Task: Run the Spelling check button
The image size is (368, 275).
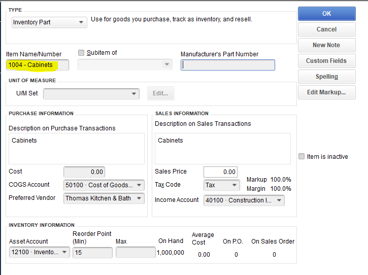Action: (x=327, y=77)
